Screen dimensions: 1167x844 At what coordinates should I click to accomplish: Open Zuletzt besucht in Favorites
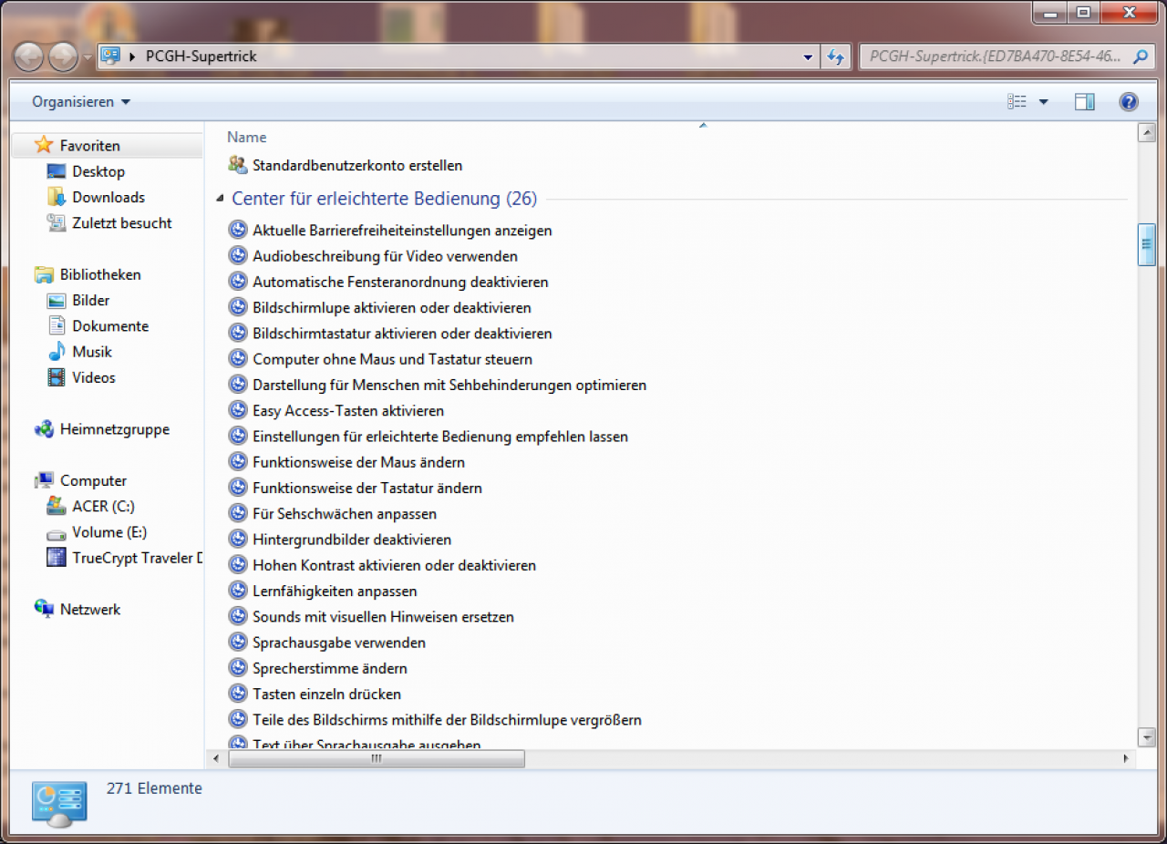coord(122,222)
